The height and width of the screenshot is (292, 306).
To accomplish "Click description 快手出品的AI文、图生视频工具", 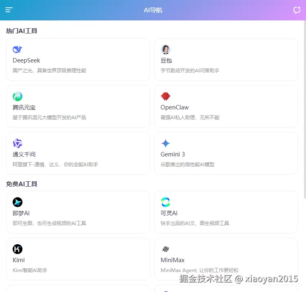I will 195,223.
